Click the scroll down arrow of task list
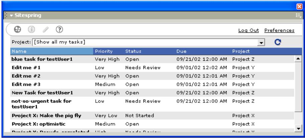Viewport: 305px width, 138px height. pos(298,128)
